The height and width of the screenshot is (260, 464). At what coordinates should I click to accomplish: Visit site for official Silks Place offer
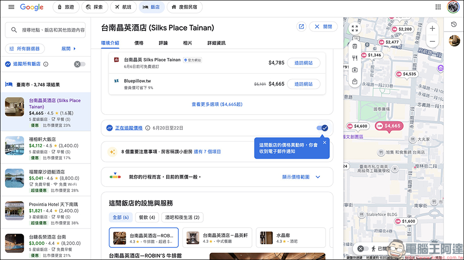click(x=303, y=63)
